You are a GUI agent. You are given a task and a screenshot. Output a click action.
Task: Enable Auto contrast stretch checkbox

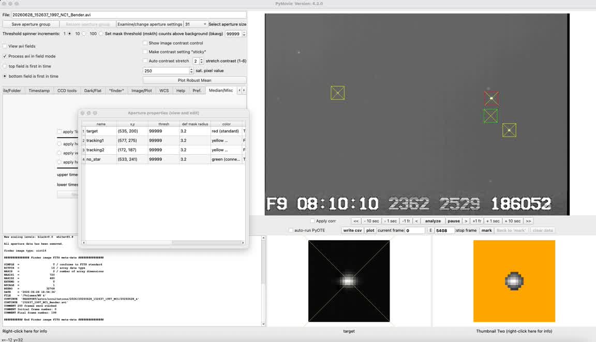click(145, 61)
